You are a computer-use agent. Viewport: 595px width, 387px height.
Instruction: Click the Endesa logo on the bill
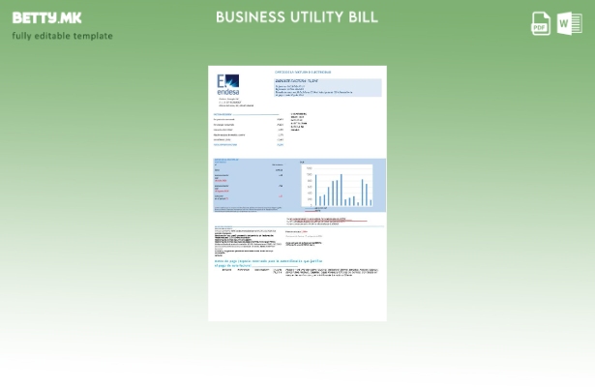(228, 84)
